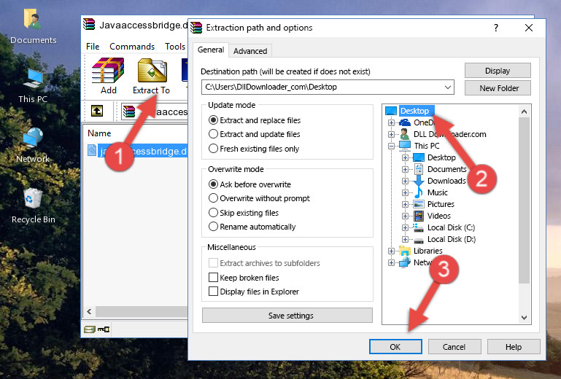Expand Music node in tree
This screenshot has height=379, width=561.
[x=405, y=192]
